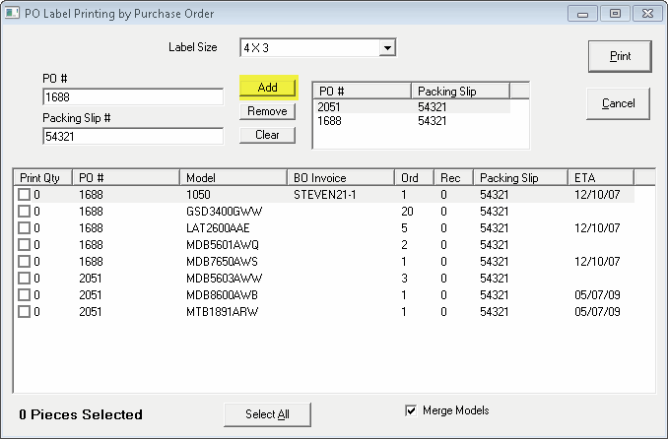Sort by Ord column header

[414, 177]
